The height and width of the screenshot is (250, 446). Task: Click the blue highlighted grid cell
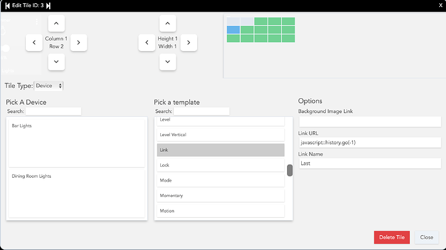coord(233,30)
